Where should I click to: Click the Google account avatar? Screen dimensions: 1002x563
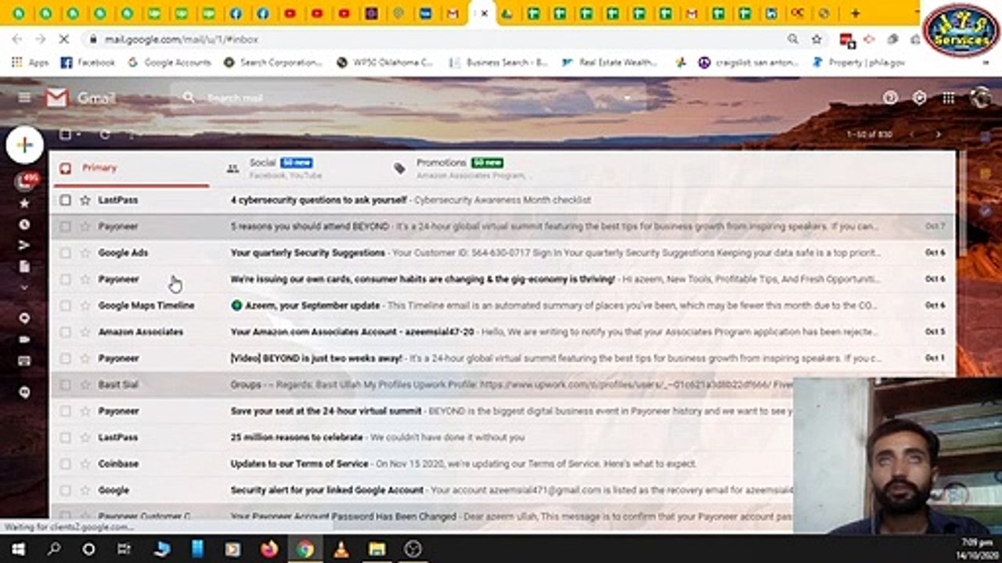tap(980, 98)
